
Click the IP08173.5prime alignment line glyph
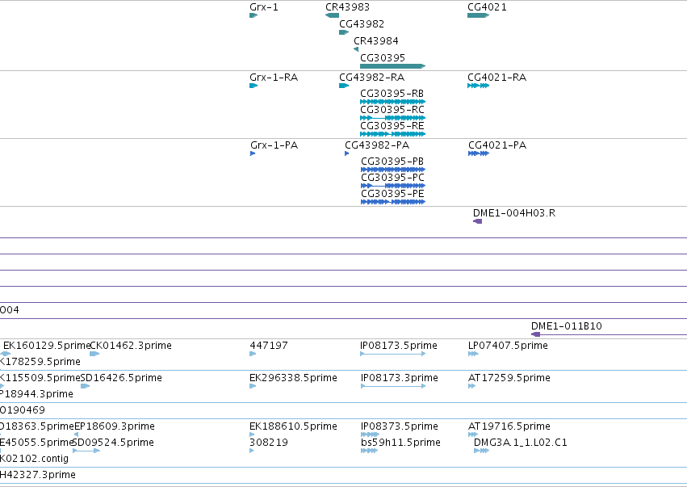pyautogui.click(x=392, y=354)
